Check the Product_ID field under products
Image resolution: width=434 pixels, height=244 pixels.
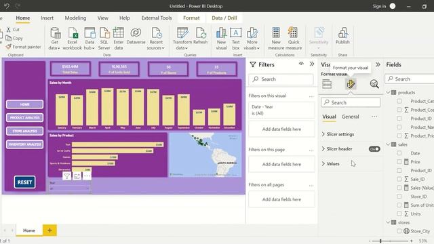399,119
